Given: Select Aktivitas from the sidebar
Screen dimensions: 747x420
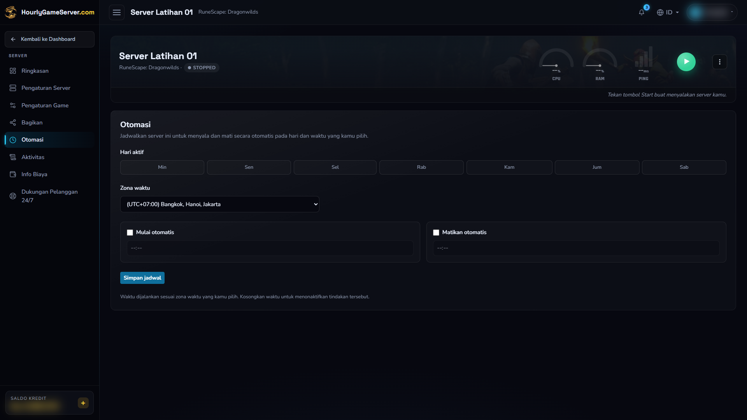Looking at the screenshot, I should click(x=49, y=157).
